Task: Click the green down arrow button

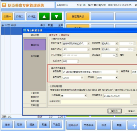Action: coord(57,16)
